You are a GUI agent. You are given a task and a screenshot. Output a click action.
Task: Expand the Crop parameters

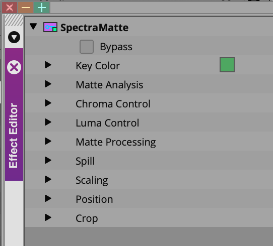(x=48, y=217)
